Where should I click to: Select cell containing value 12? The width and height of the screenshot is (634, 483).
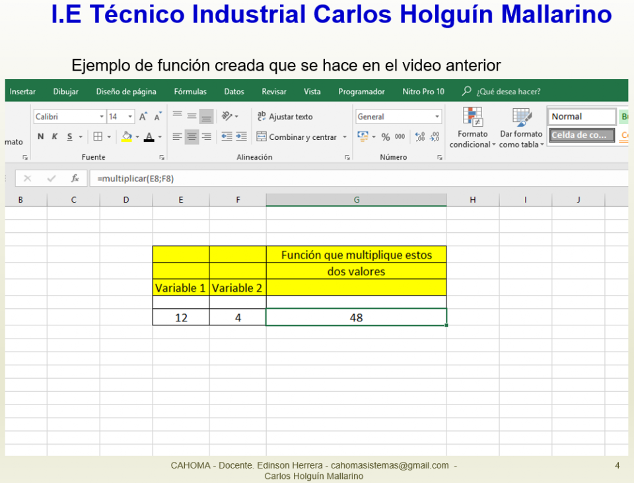(181, 317)
